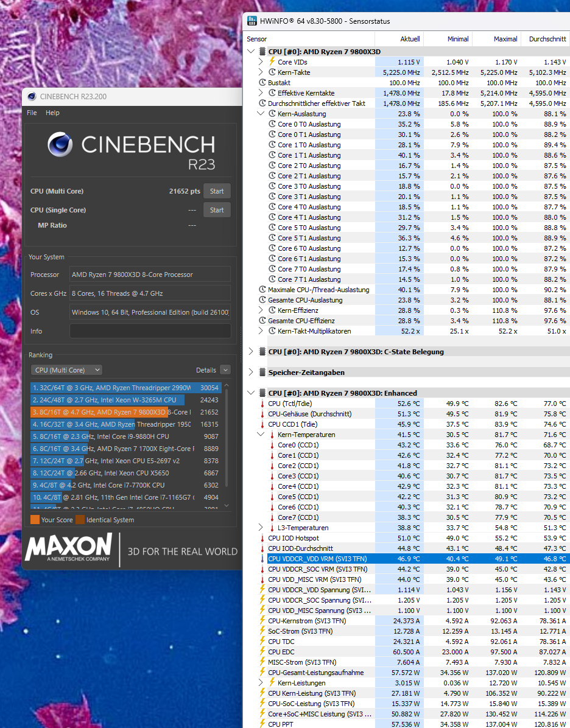Click the ranking list scroll-down arrow
The image size is (570, 728).
(227, 506)
